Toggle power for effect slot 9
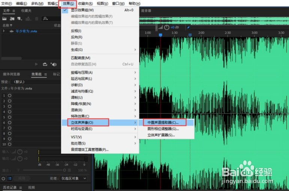The height and width of the screenshot is (191, 289). 10,138
